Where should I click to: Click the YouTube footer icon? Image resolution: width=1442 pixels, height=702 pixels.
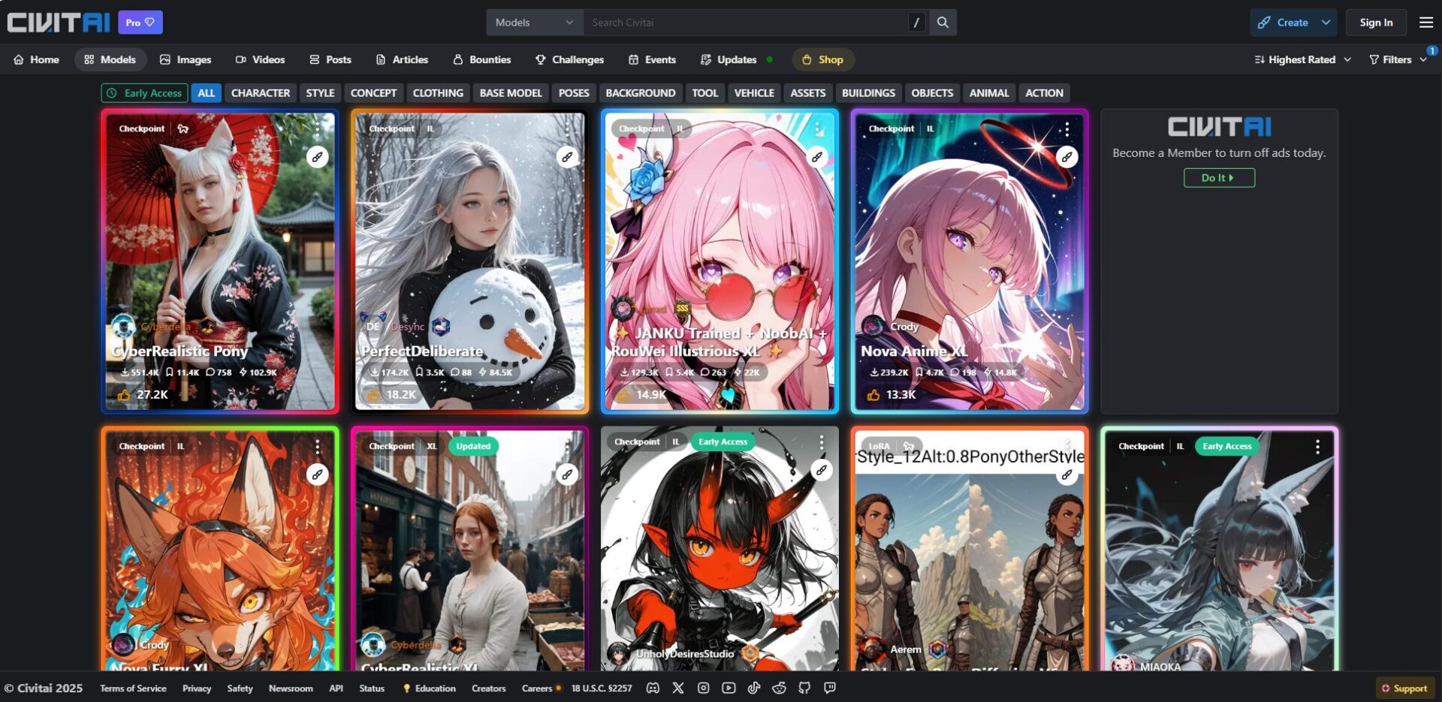tap(729, 688)
